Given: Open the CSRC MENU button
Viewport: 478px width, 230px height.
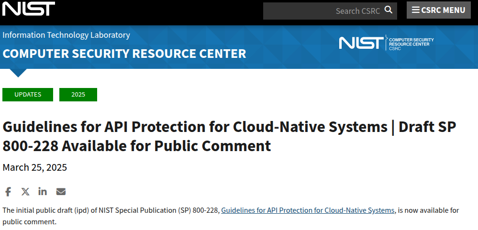Looking at the screenshot, I should 439,10.
